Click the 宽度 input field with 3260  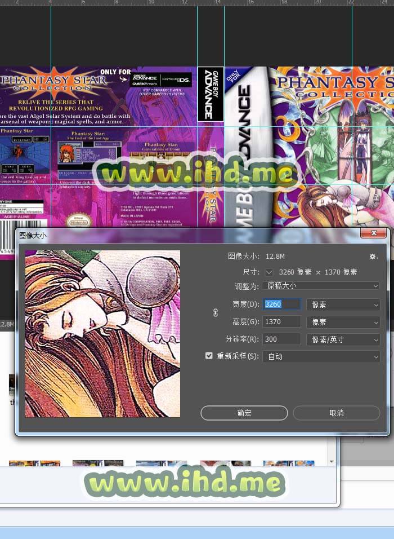click(282, 304)
